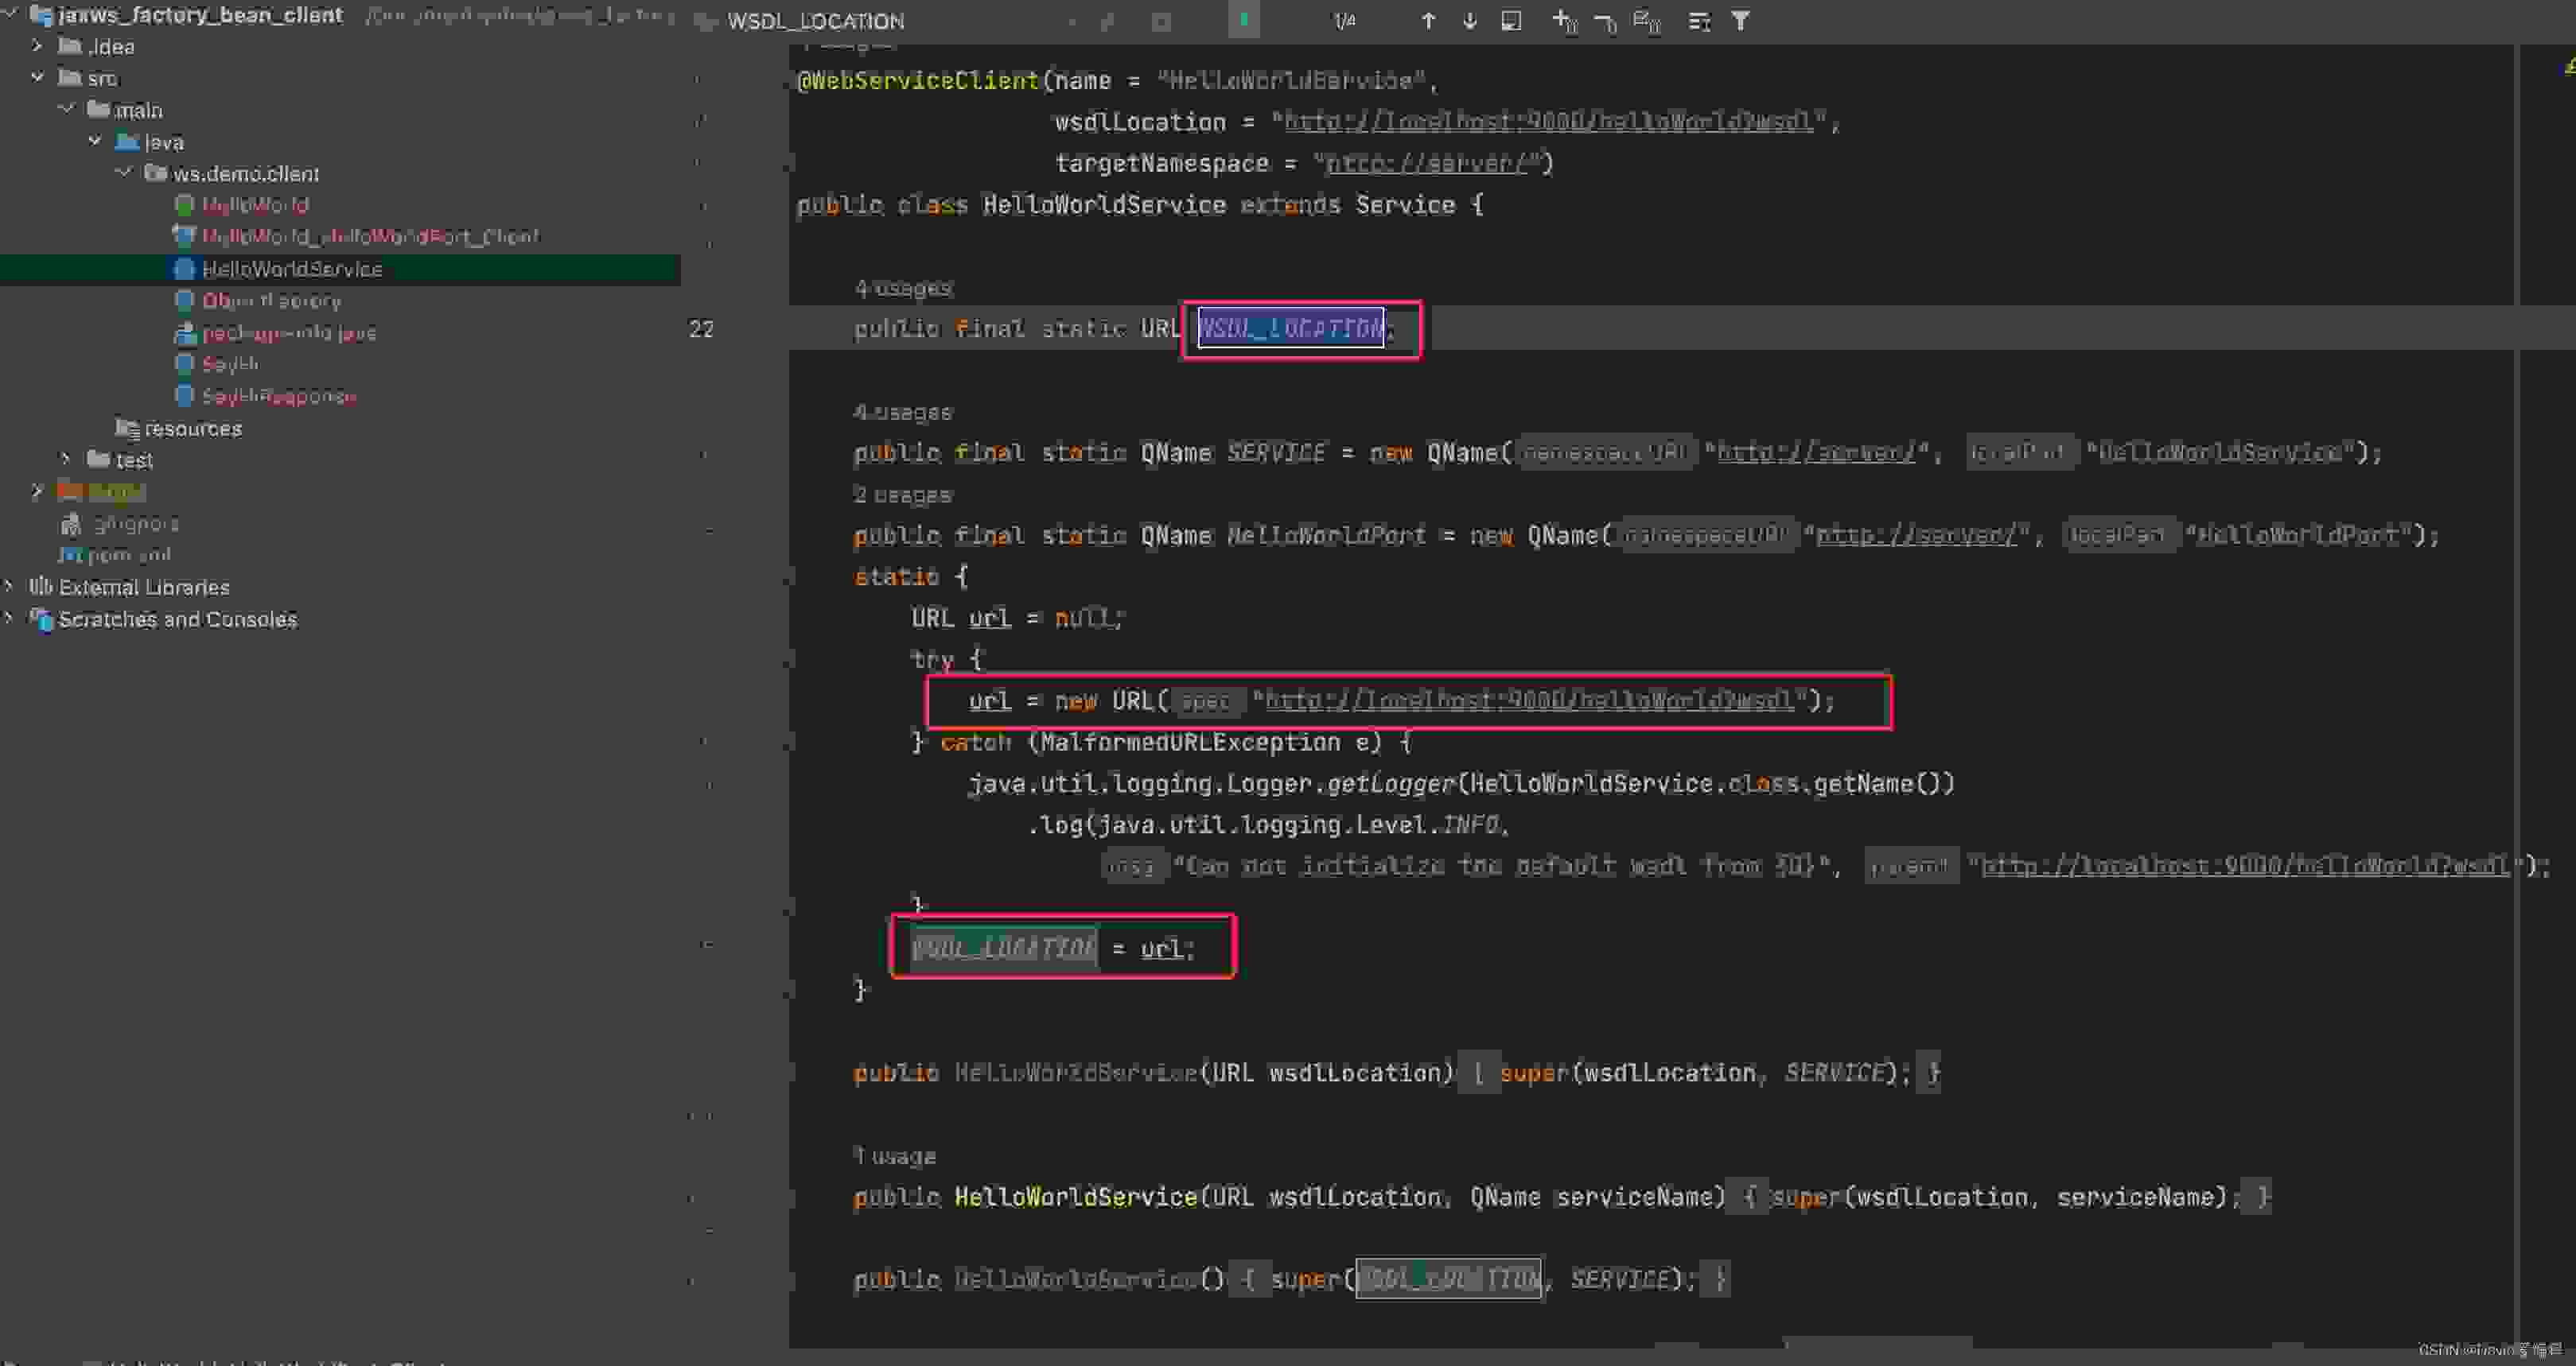Collapse the src folder
This screenshot has height=1366, width=2576.
[37, 77]
